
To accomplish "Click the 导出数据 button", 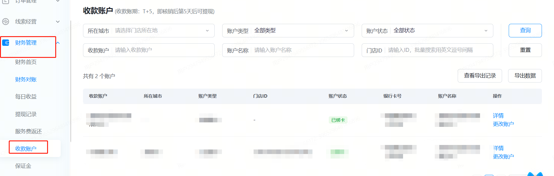I will 525,76.
